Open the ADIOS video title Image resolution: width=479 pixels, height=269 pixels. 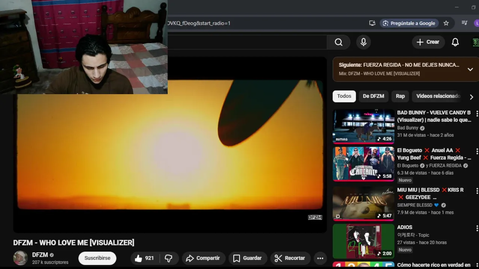pyautogui.click(x=405, y=227)
